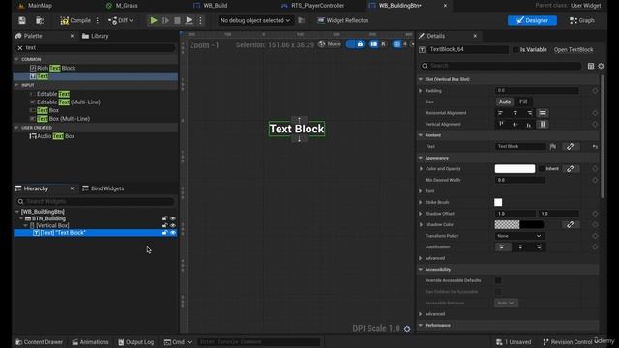Switch to Graph mode

click(x=582, y=20)
